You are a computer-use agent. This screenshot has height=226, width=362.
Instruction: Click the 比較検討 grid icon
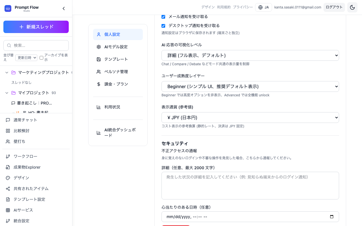click(x=8, y=131)
